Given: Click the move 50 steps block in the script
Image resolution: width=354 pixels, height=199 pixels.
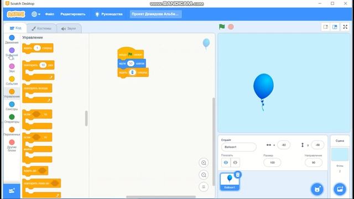Looking at the screenshot, I should (x=132, y=64).
